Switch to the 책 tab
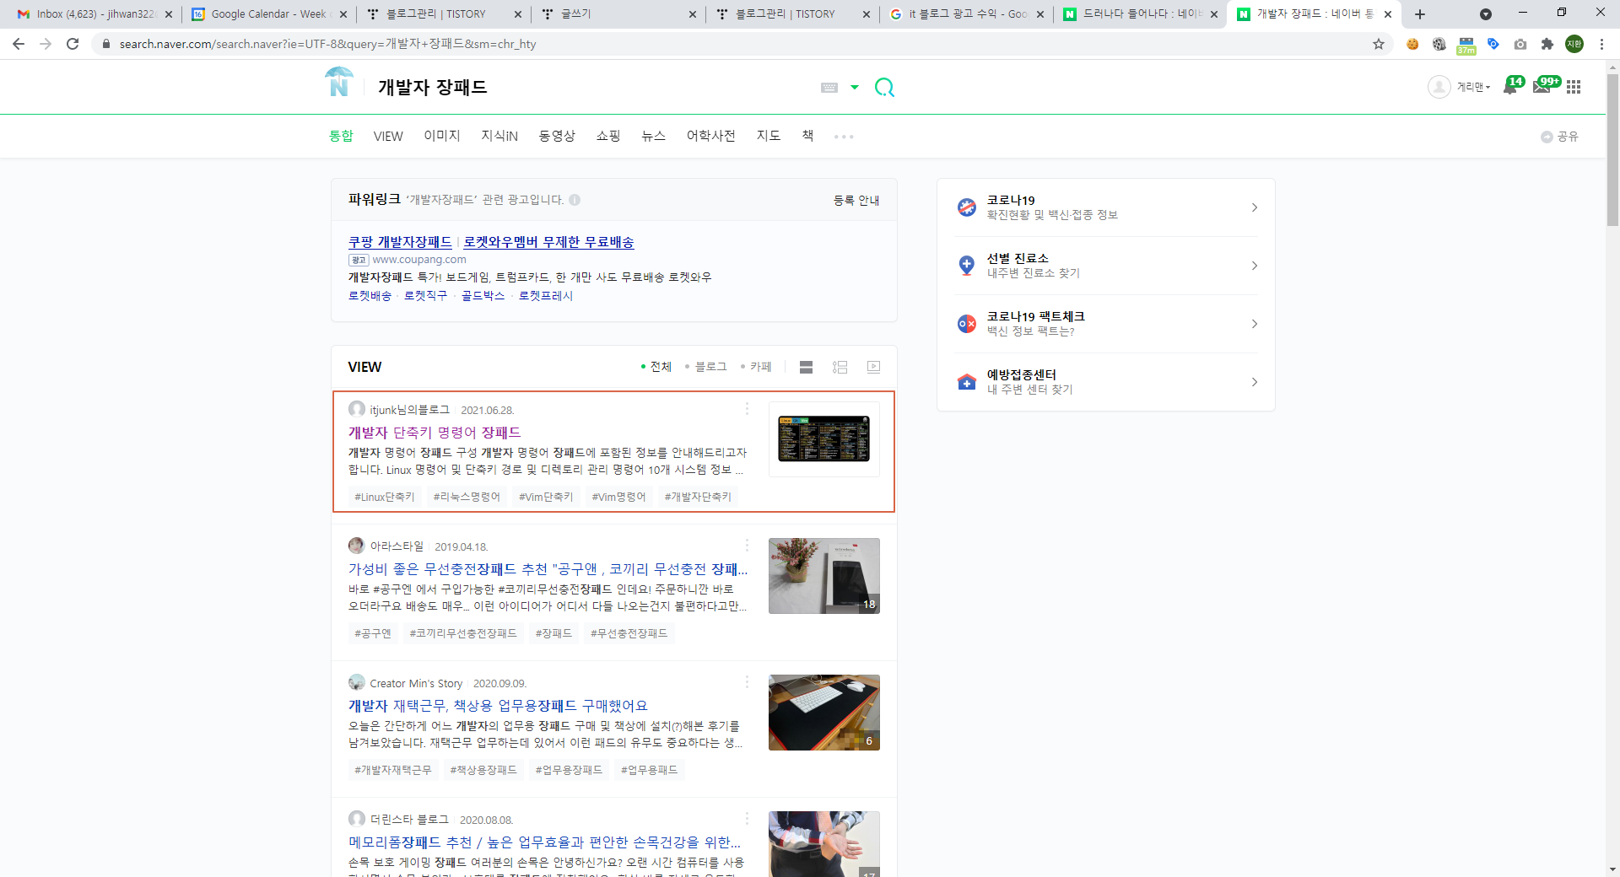Screen dimensions: 1620x877 coord(807,136)
